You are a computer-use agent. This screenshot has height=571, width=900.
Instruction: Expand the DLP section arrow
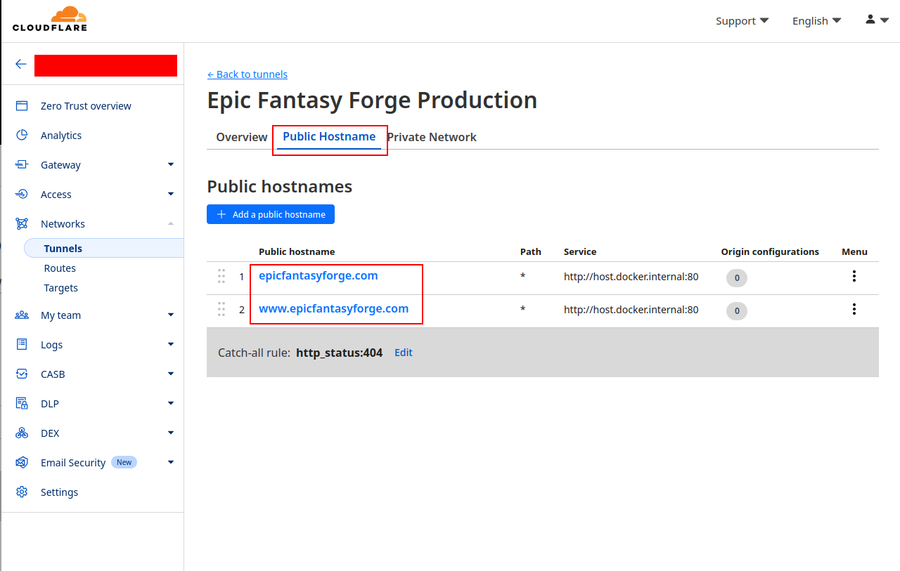171,403
